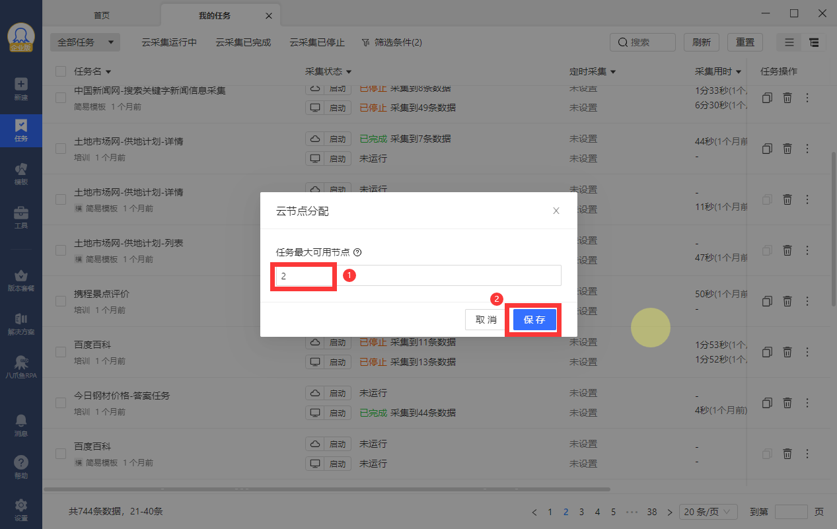Delete the 中国新闻网 task with trash icon
This screenshot has height=529, width=837.
pos(787,98)
